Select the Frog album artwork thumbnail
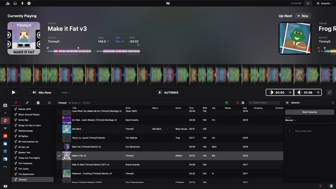336x189 pixels. click(x=295, y=38)
